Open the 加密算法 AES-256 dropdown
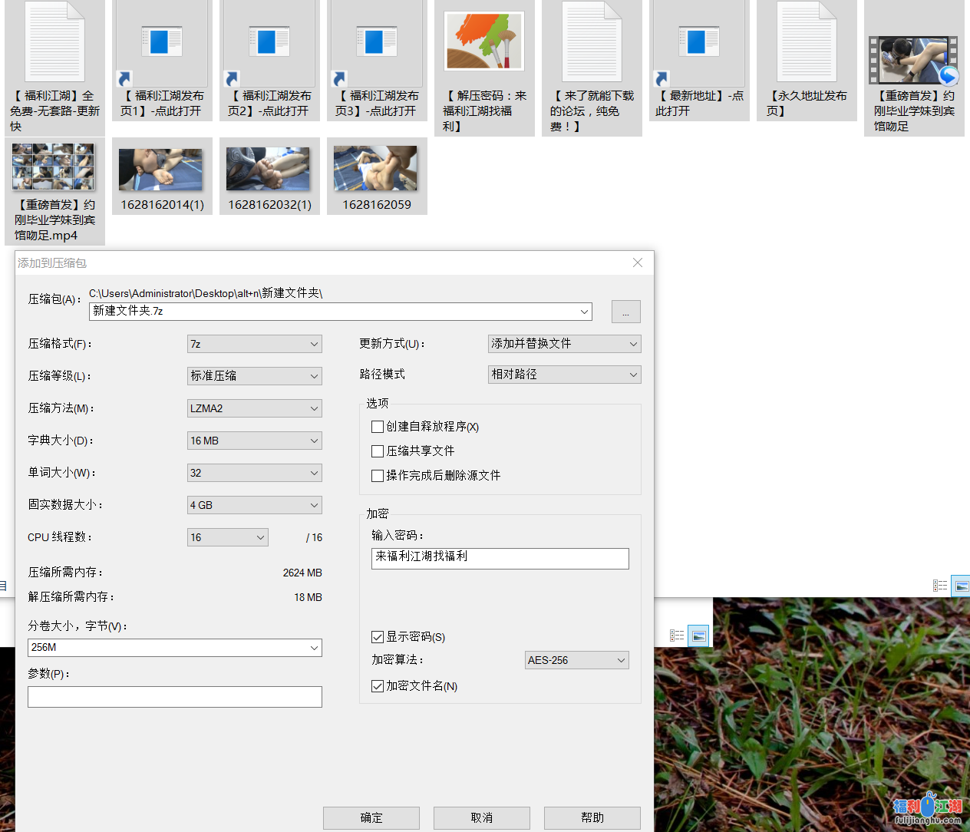 click(x=576, y=660)
